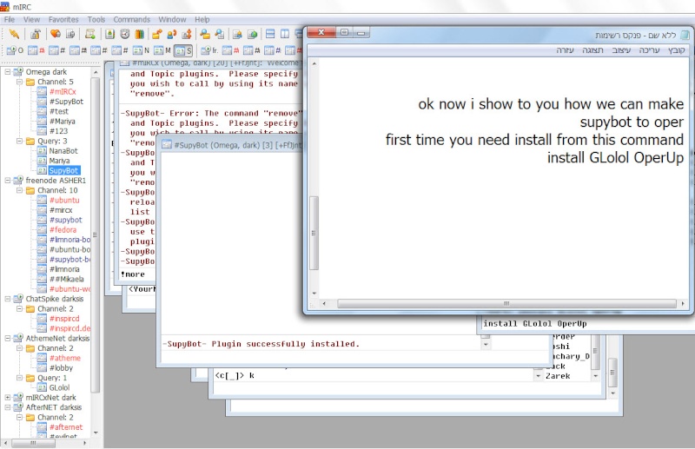
Task: Open the Favorites heart icon
Action: pos(56,34)
